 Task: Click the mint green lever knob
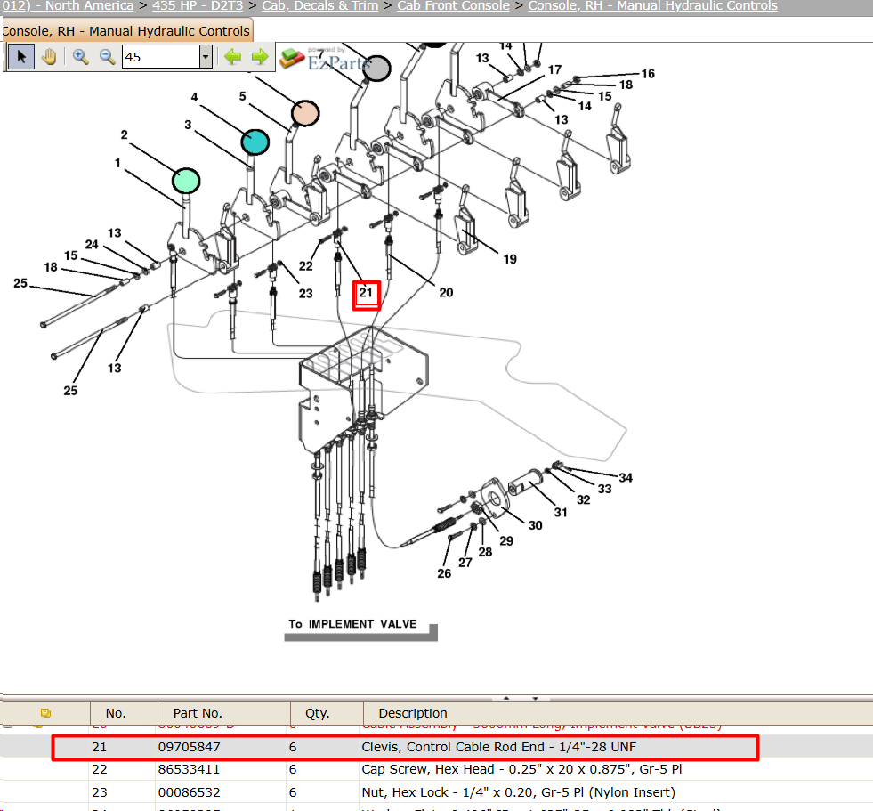(186, 181)
